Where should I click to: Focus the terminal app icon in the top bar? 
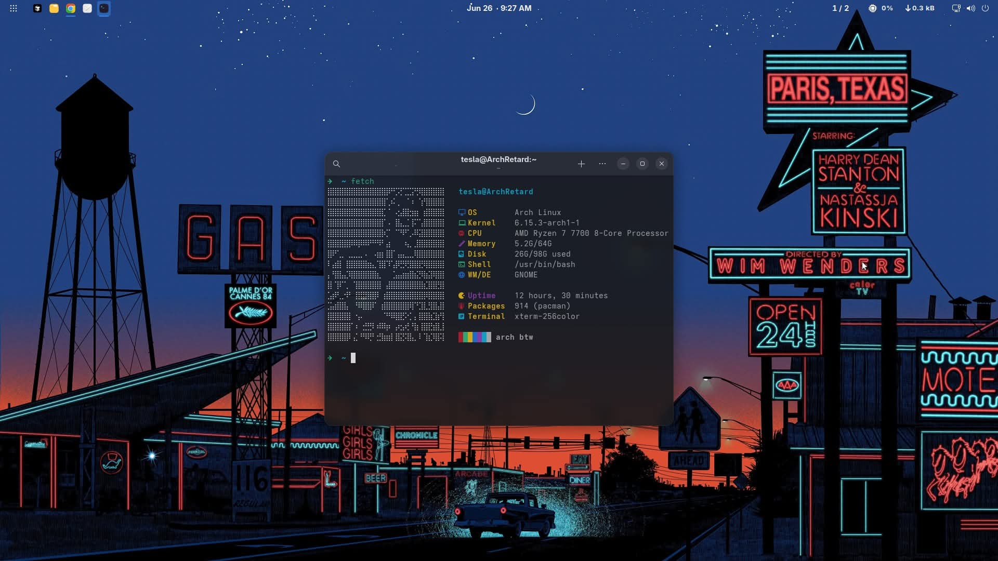click(x=104, y=8)
